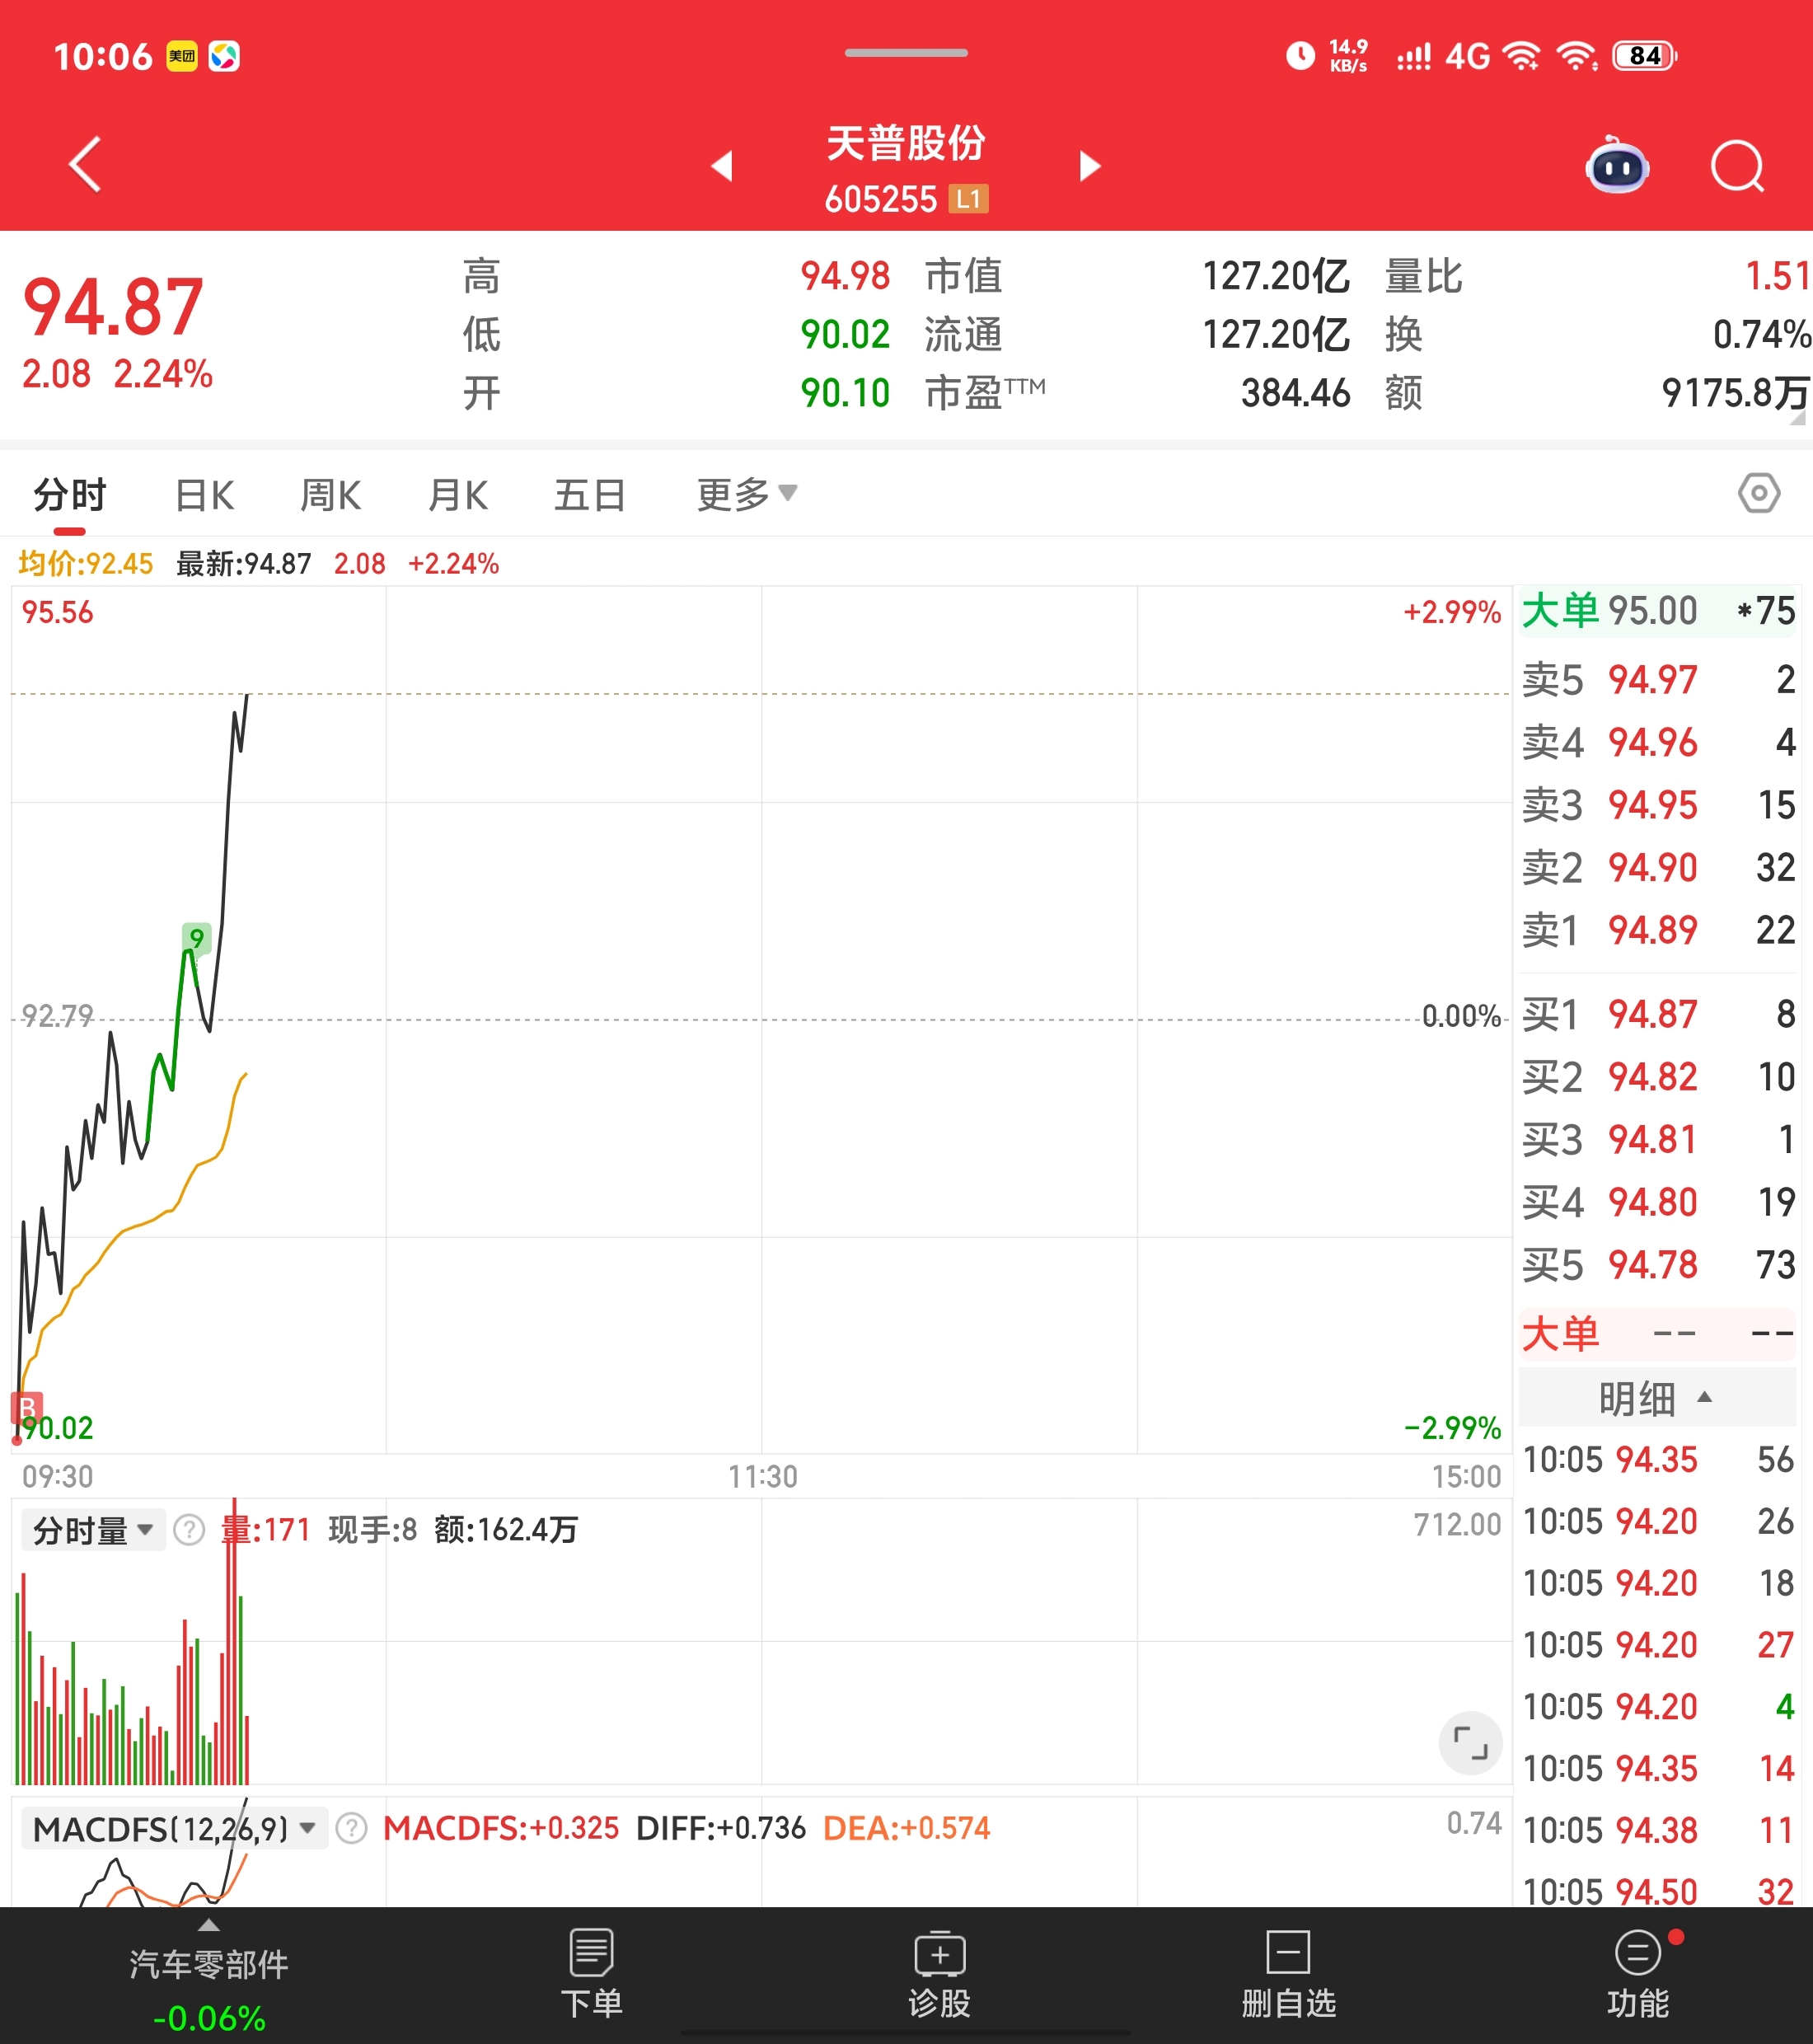Collapse the 明细 trade details list
The image size is (1813, 2044).
pyautogui.click(x=1655, y=1398)
